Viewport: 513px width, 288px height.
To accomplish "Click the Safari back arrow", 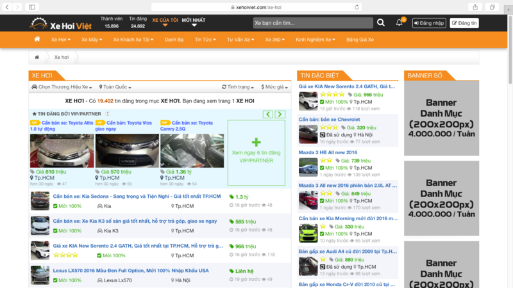I will (x=7, y=7).
